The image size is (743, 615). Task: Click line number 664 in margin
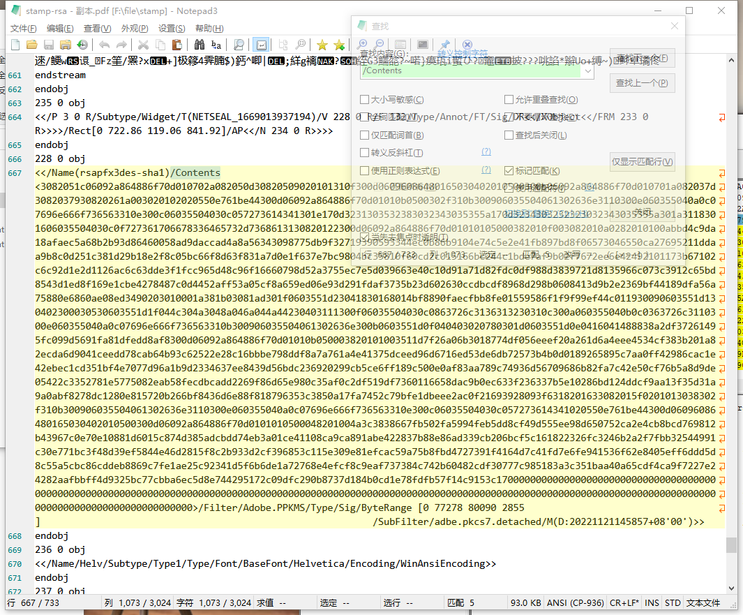point(15,117)
